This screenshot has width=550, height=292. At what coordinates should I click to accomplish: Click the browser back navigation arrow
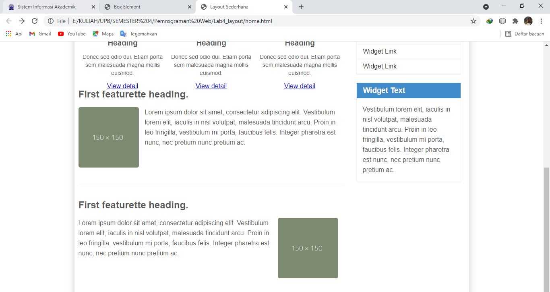click(x=8, y=20)
